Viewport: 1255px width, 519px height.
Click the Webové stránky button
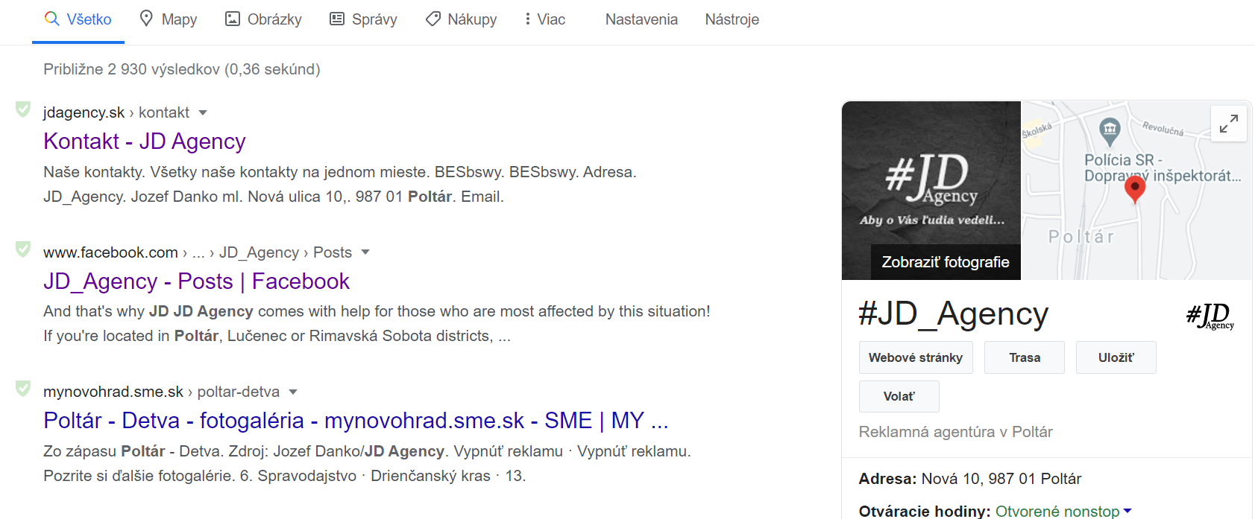click(x=916, y=357)
